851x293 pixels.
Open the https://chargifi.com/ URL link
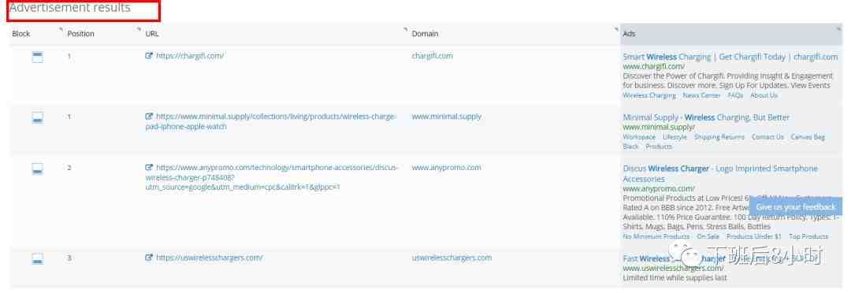(x=190, y=55)
